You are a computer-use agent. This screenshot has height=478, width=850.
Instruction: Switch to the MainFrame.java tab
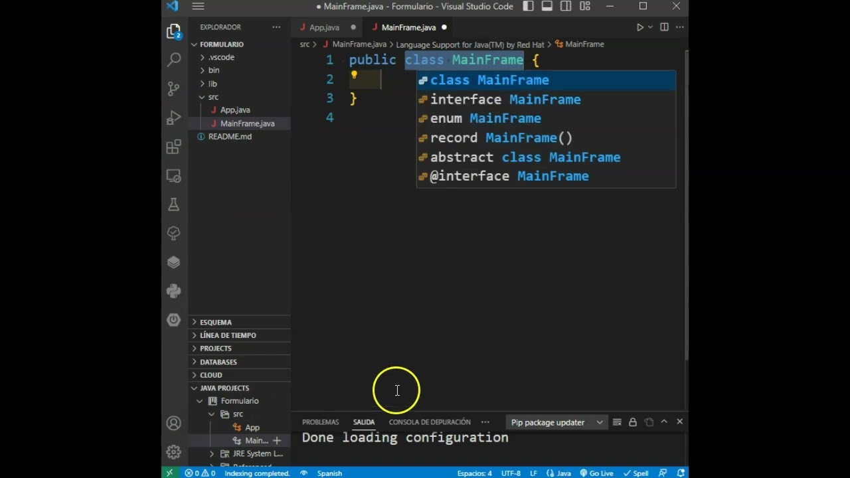click(408, 27)
